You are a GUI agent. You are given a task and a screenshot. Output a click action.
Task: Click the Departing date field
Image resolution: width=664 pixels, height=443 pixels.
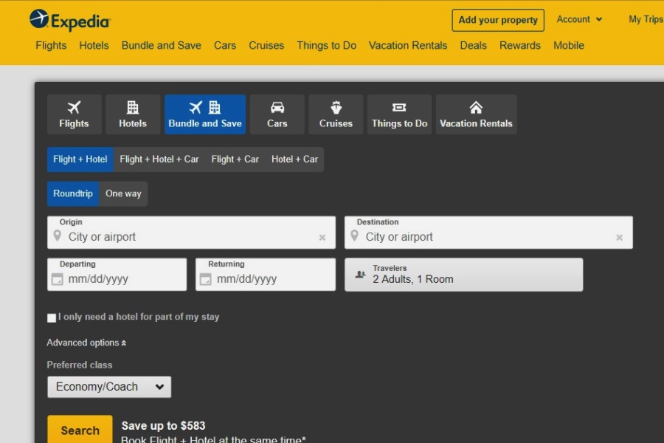117,275
